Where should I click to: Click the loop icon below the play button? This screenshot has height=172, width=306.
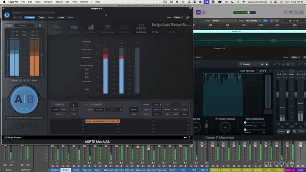point(74,109)
